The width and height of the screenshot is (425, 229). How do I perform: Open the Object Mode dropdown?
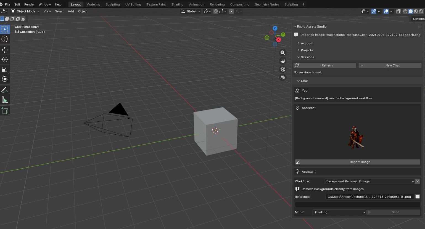point(25,11)
